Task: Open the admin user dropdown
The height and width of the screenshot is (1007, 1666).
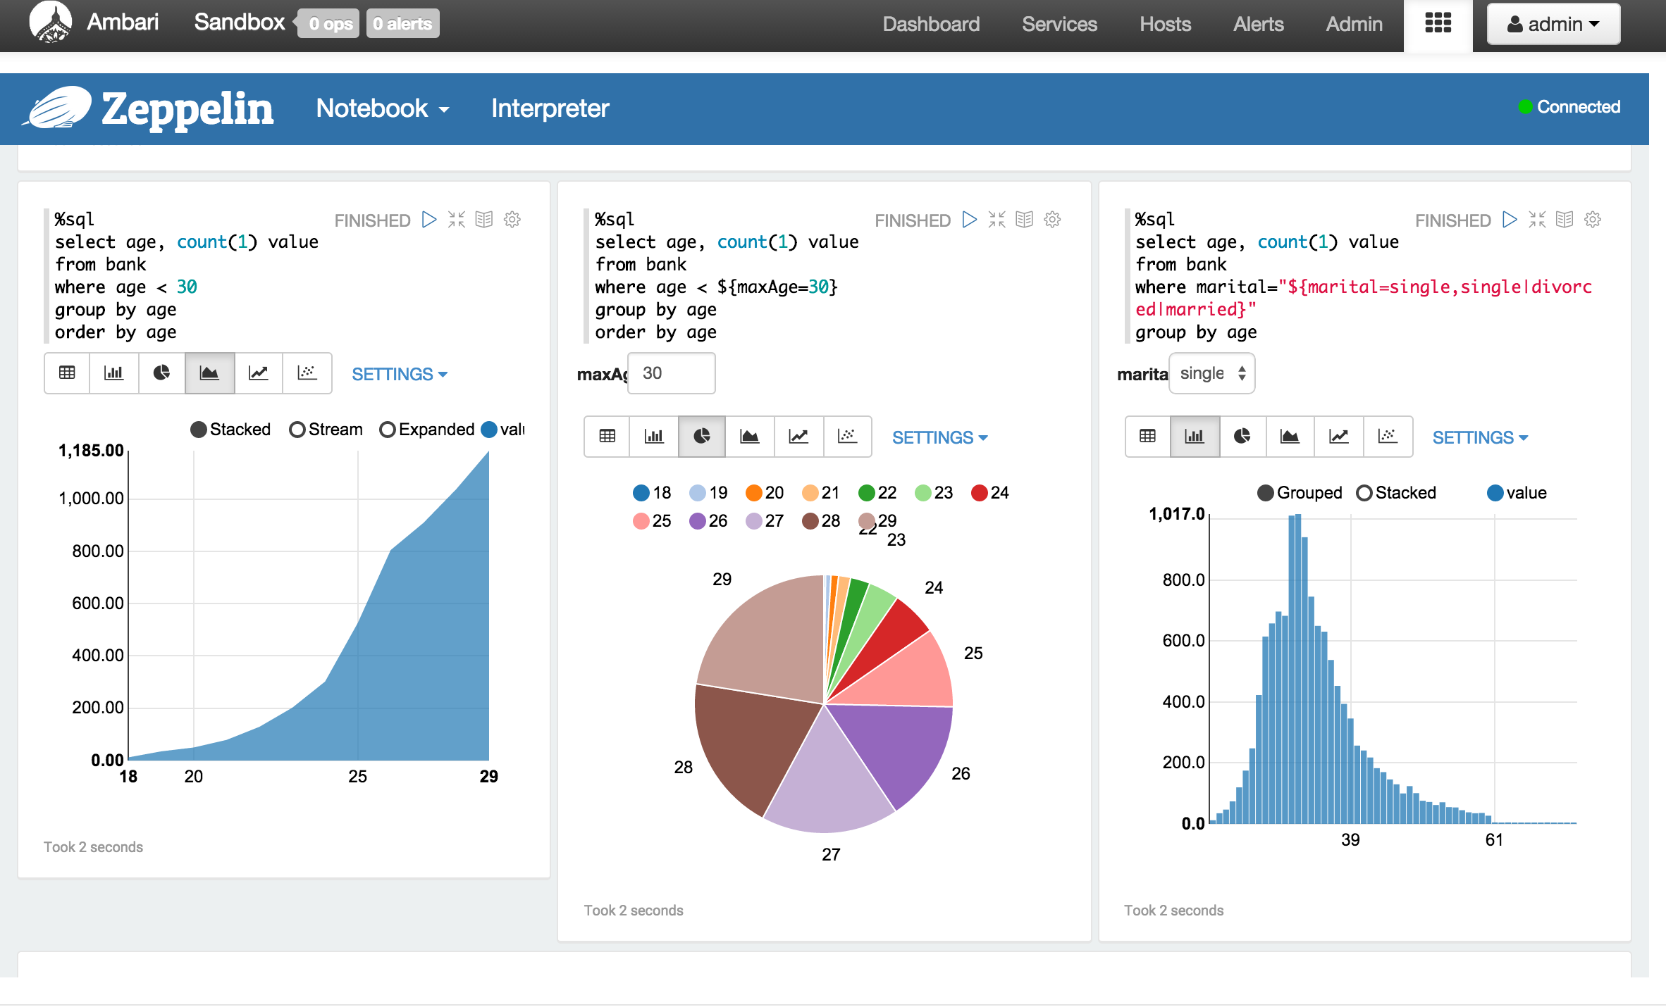Action: [1553, 24]
